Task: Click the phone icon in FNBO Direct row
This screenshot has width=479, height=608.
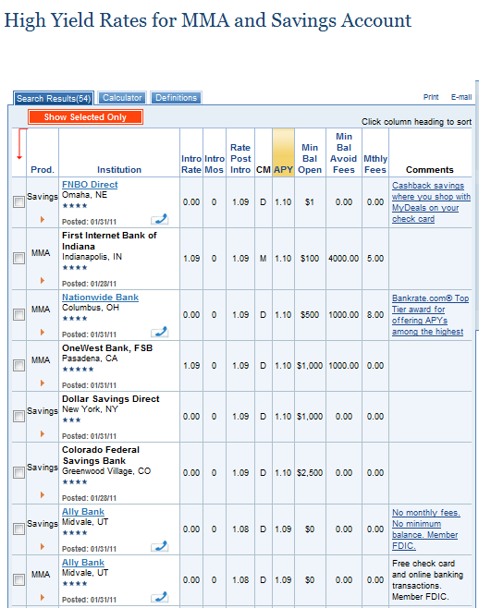Action: coord(160,220)
